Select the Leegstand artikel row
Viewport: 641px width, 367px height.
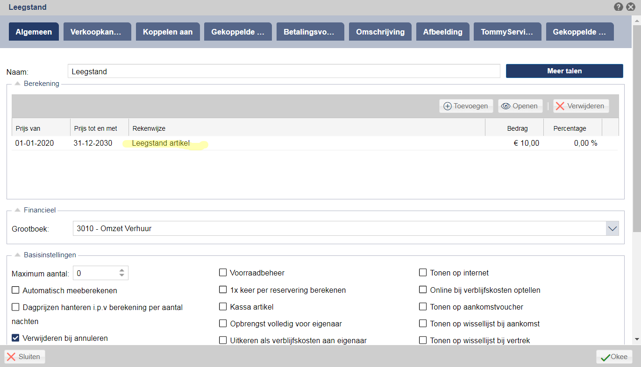coord(315,143)
